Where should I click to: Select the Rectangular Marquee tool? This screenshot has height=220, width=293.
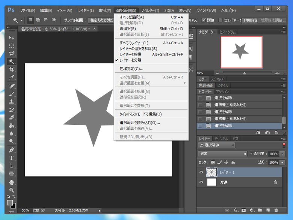click(x=11, y=46)
